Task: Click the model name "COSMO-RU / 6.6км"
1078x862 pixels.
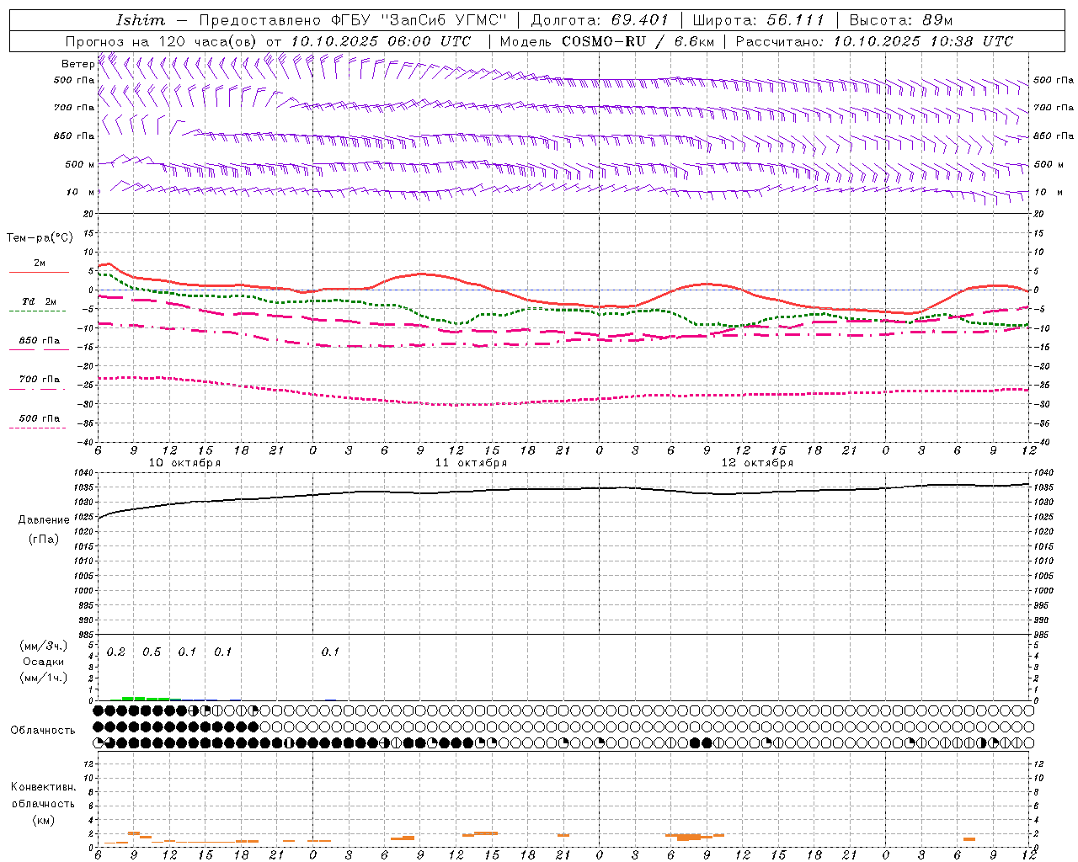Action: 638,41
